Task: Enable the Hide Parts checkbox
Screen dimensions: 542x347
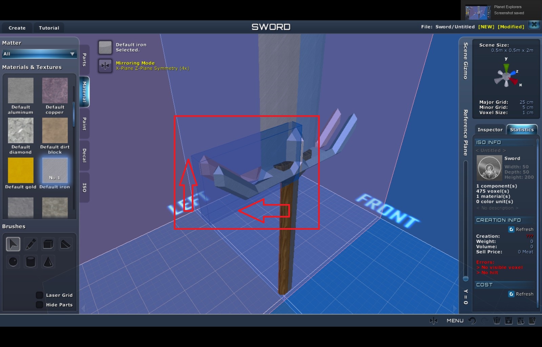Action: [40, 305]
